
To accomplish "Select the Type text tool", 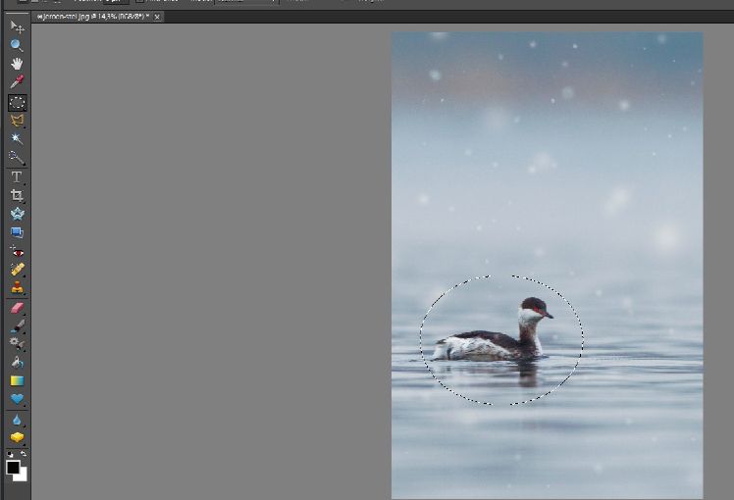I will (x=17, y=176).
